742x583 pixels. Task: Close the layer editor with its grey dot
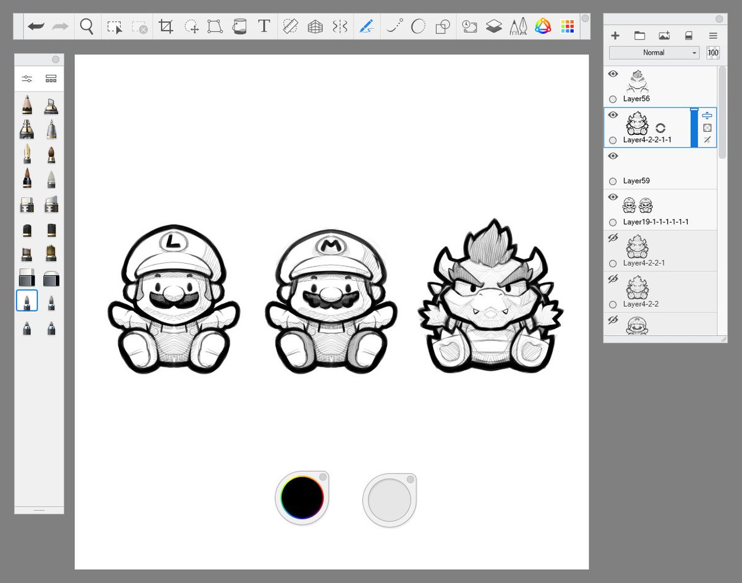coord(719,19)
